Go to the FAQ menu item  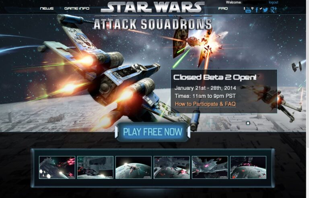(223, 8)
